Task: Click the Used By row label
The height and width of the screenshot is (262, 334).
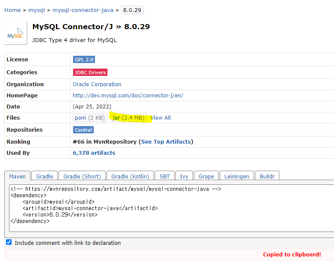Action: [x=18, y=153]
